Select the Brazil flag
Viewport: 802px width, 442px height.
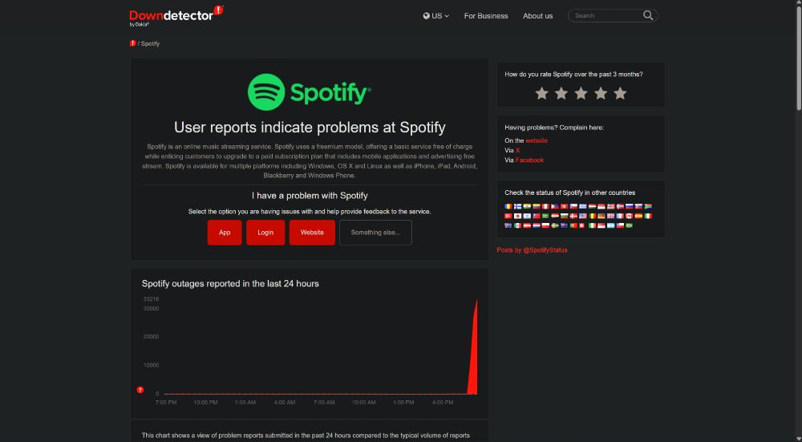(629, 225)
